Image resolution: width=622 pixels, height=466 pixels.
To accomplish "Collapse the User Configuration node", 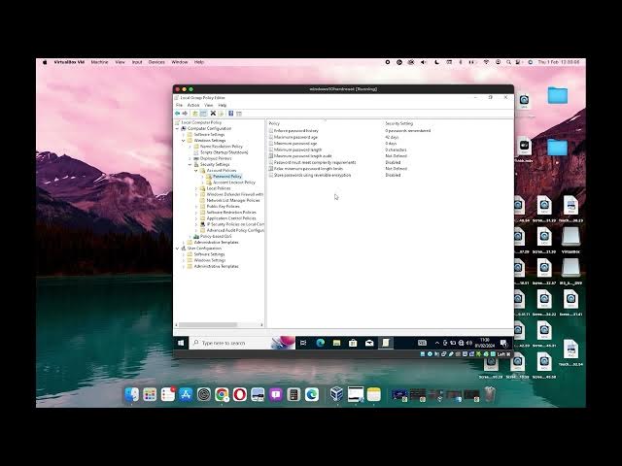I will pos(177,249).
